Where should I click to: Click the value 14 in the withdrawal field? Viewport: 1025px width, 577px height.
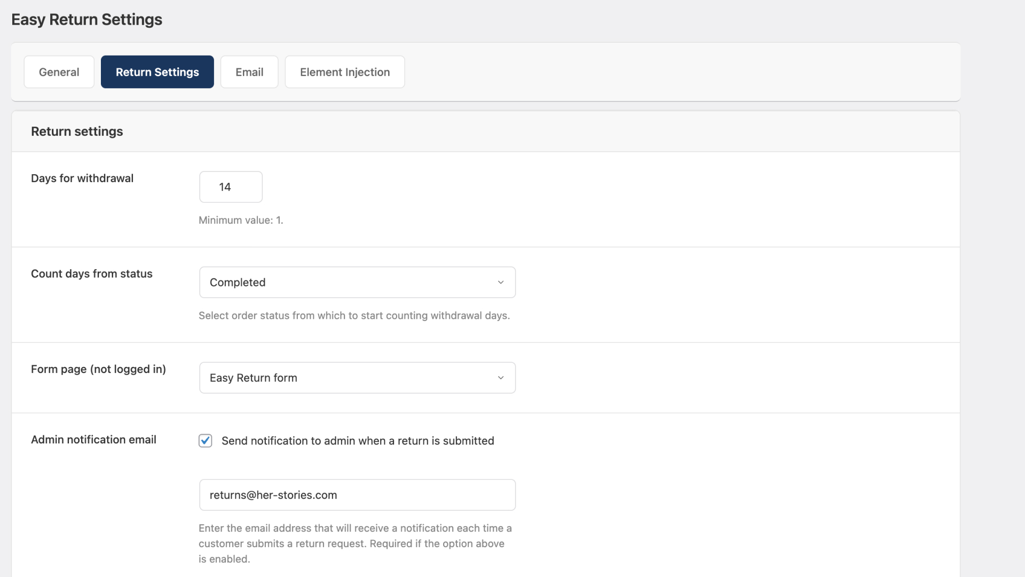coord(225,186)
